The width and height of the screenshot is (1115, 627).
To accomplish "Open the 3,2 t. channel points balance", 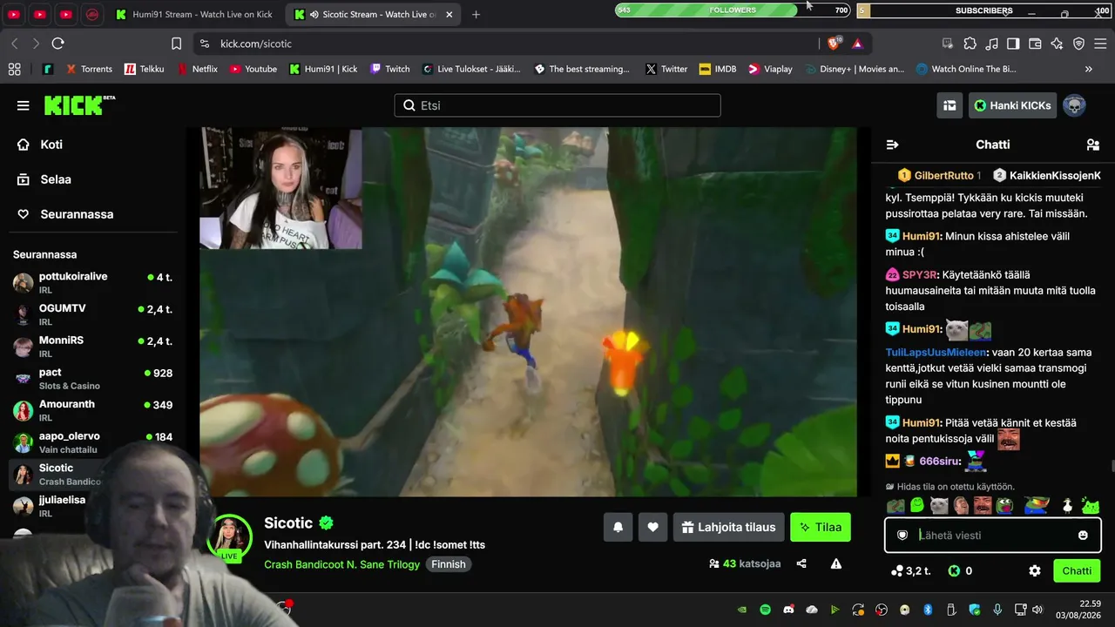I will tap(911, 571).
